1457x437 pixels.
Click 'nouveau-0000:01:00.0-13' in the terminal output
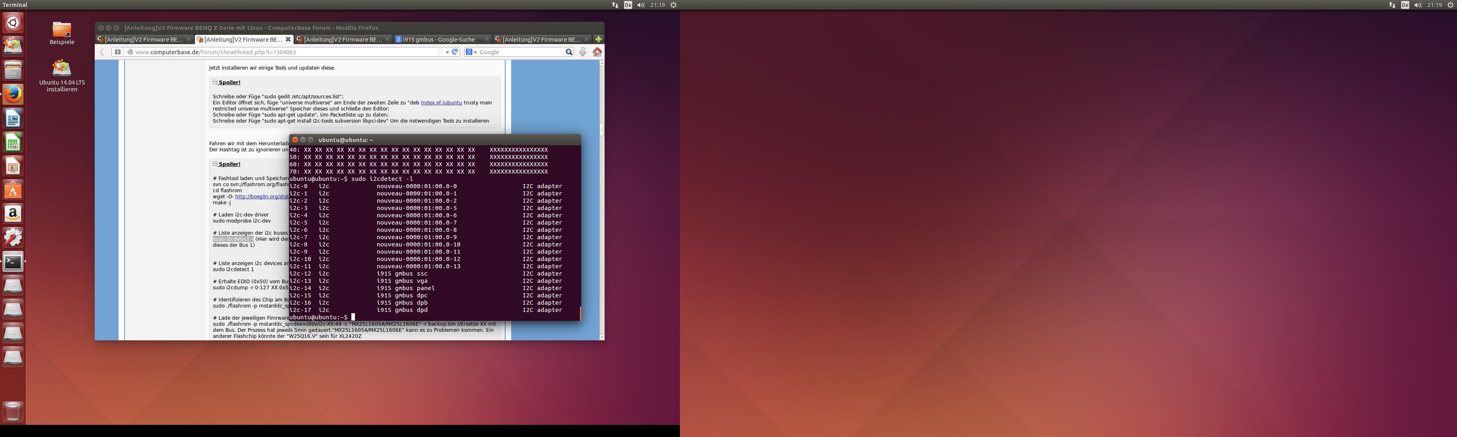pyautogui.click(x=419, y=266)
